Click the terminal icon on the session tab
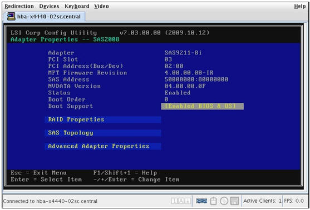This screenshot has width=310, height=210. coord(11,16)
